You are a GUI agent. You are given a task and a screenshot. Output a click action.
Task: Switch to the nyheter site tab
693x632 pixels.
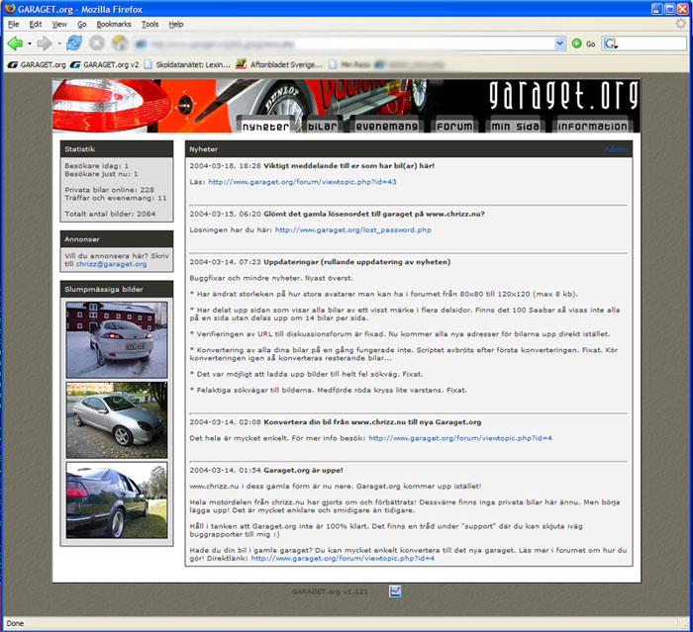point(265,127)
